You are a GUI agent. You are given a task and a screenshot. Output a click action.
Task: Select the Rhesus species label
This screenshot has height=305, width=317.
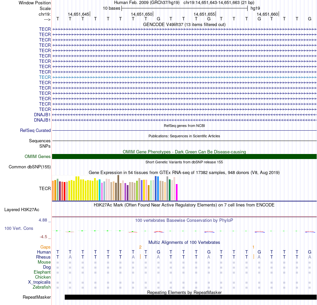(43, 257)
